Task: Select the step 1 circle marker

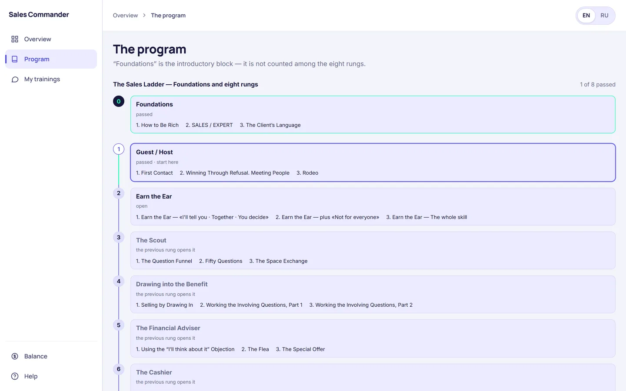Action: 119,149
